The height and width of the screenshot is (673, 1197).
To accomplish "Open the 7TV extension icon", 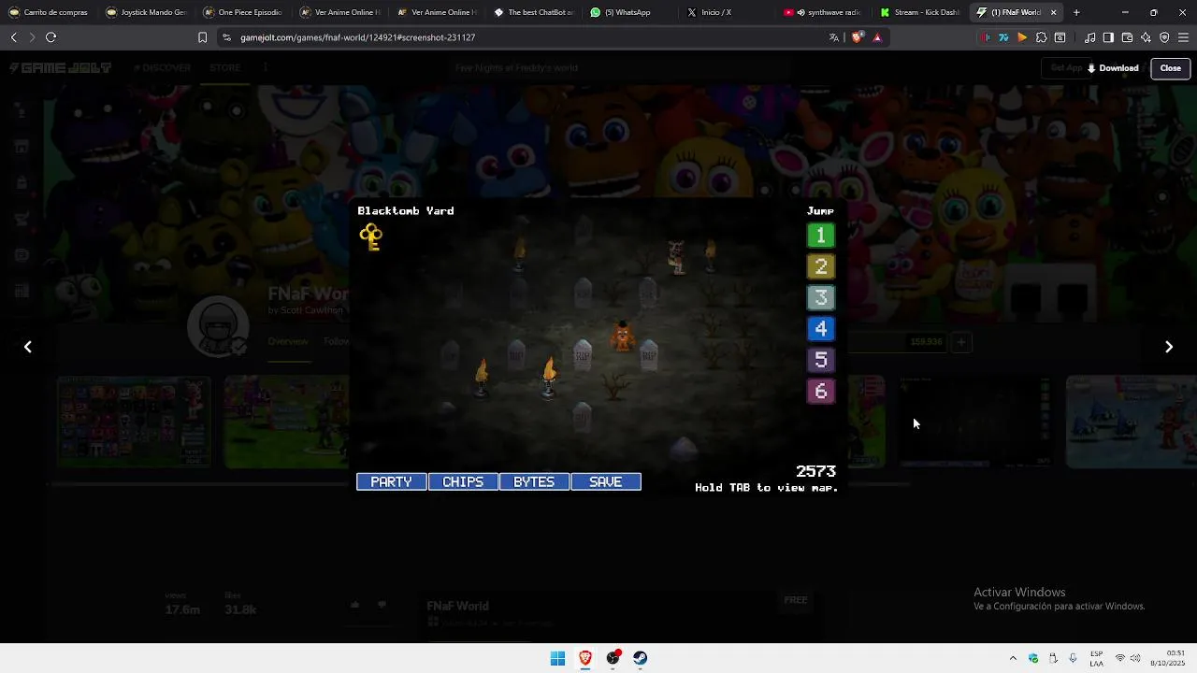I will pos(1003,37).
